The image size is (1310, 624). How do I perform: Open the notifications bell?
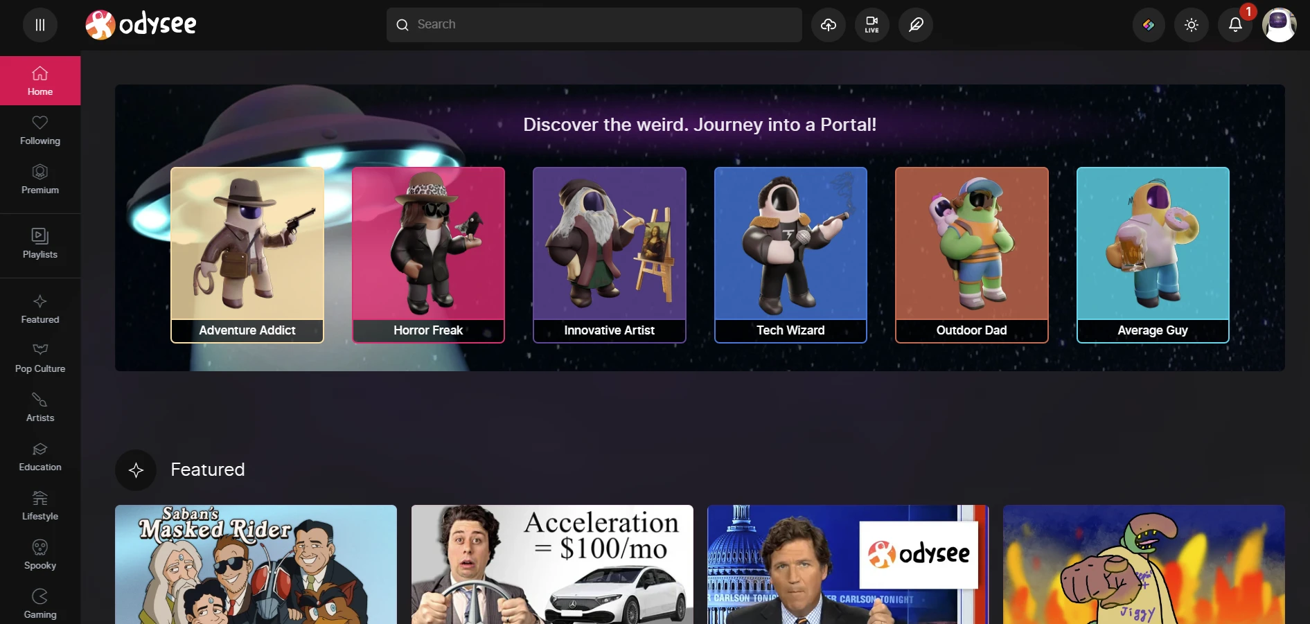coord(1235,25)
